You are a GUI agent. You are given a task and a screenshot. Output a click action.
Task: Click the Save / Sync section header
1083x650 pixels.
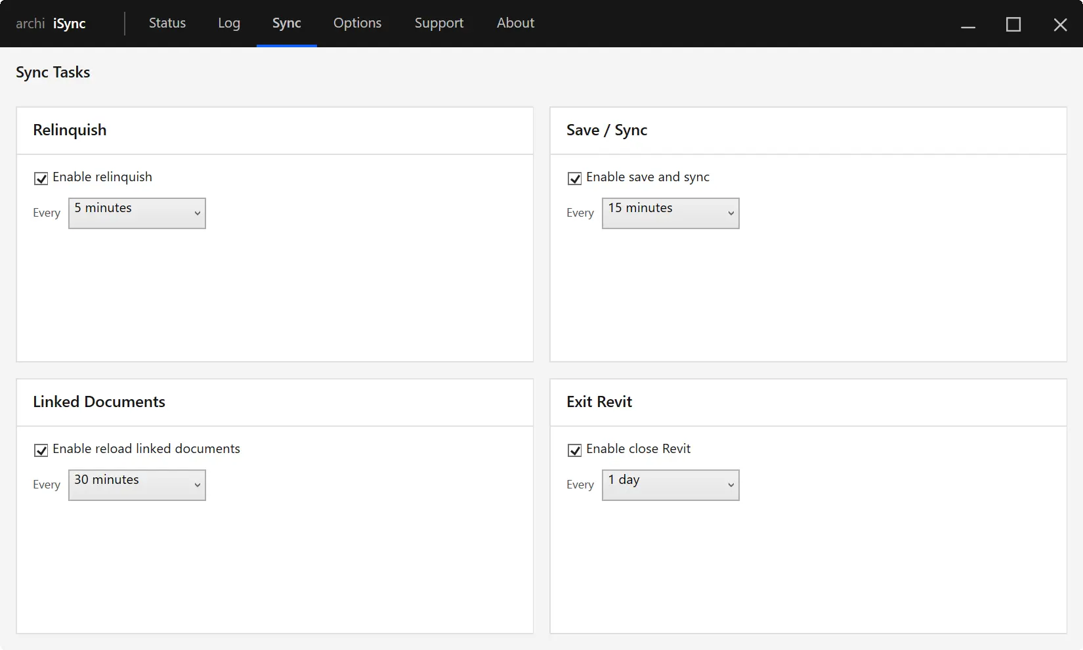coord(606,130)
